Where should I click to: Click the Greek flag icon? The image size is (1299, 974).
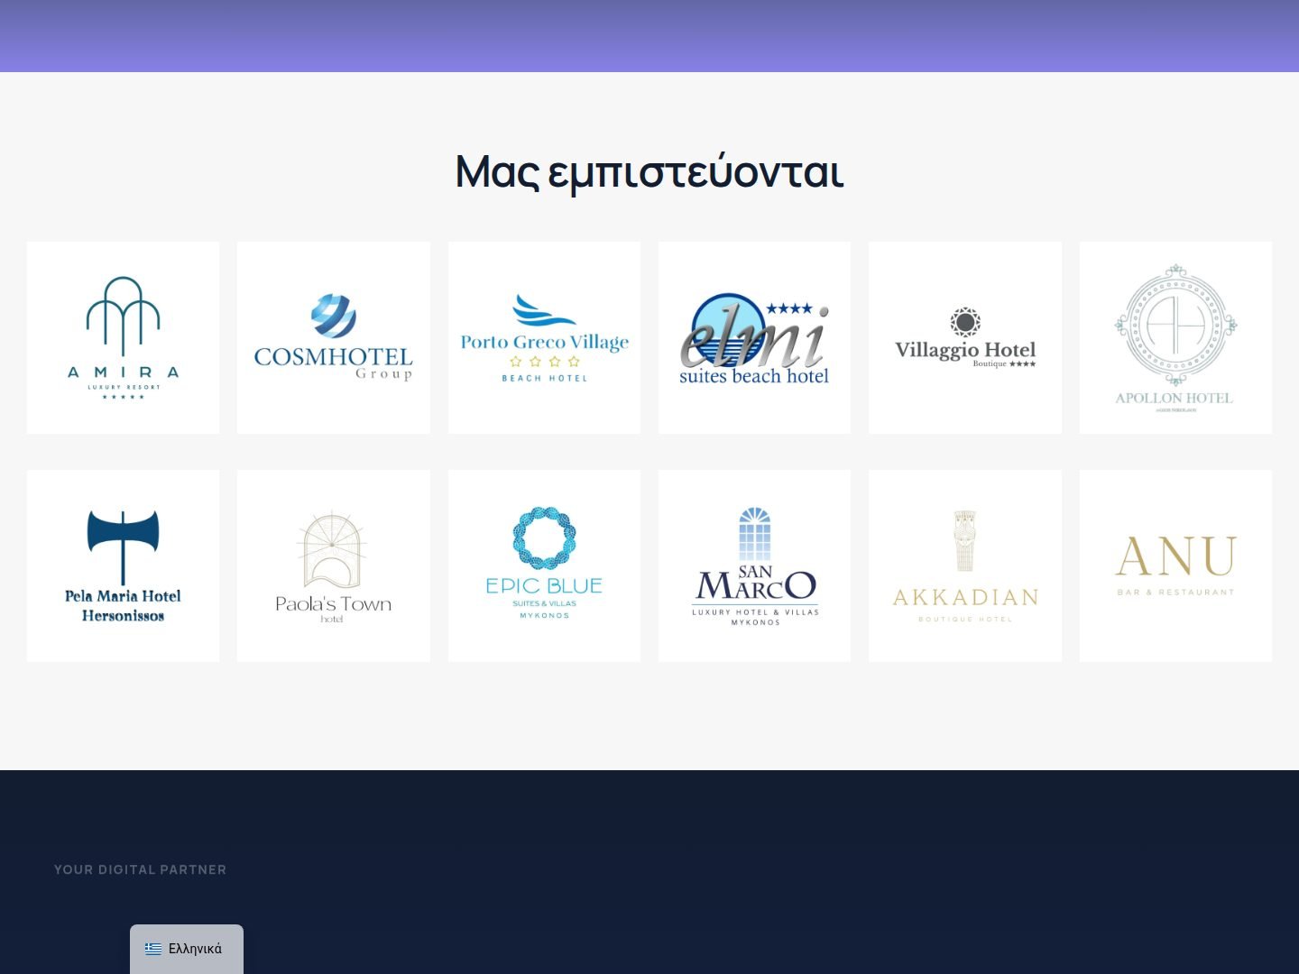[153, 949]
